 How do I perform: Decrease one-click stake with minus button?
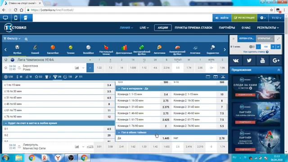258,47
